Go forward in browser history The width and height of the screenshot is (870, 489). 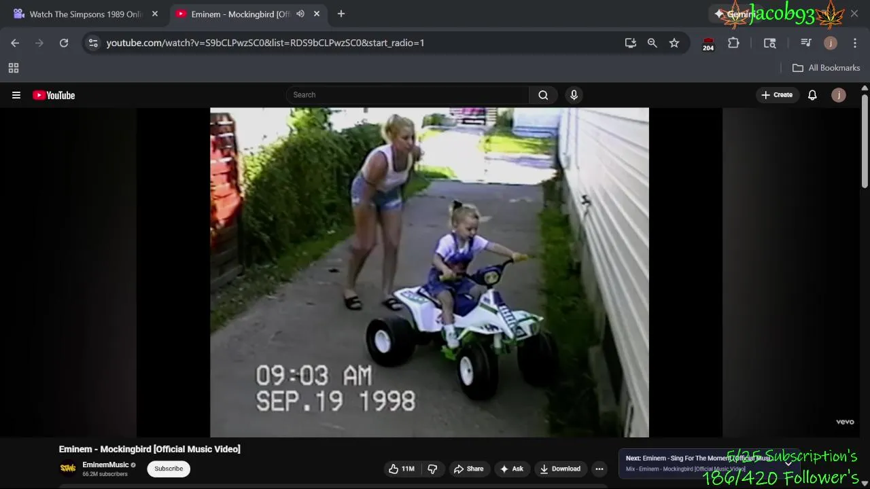coord(39,43)
